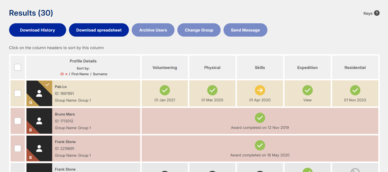Click Pab Lo's profile avatar thumbnail
The image size is (388, 172).
click(x=39, y=93)
